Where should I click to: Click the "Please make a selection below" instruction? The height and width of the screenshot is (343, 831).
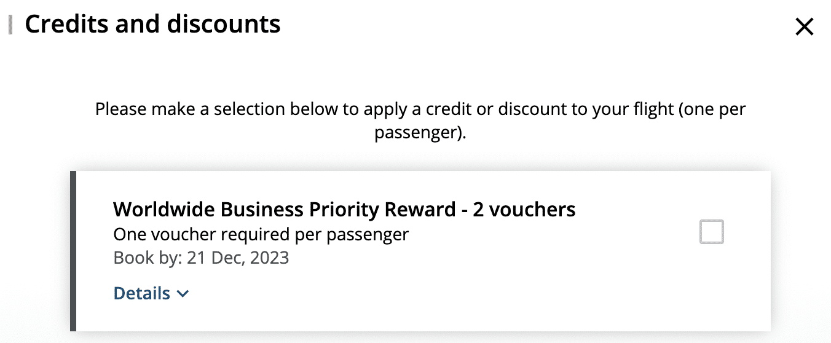pos(420,111)
